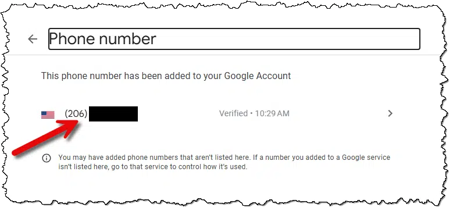Click the Verified status label
Viewport: 453px width, 211px height.
(233, 113)
